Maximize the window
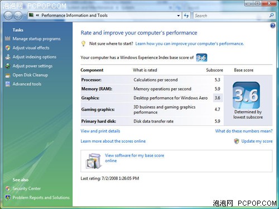The height and width of the screenshot is (209, 279). pos(258,3)
